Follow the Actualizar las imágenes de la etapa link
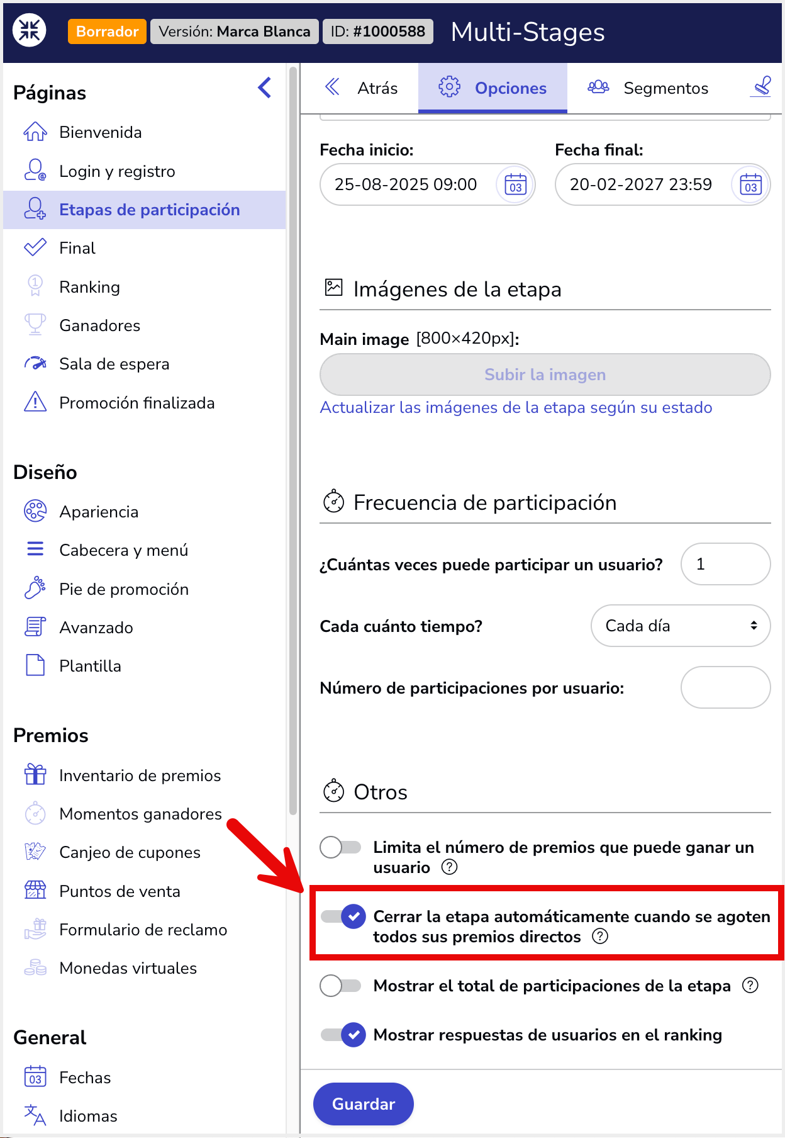 coord(516,408)
